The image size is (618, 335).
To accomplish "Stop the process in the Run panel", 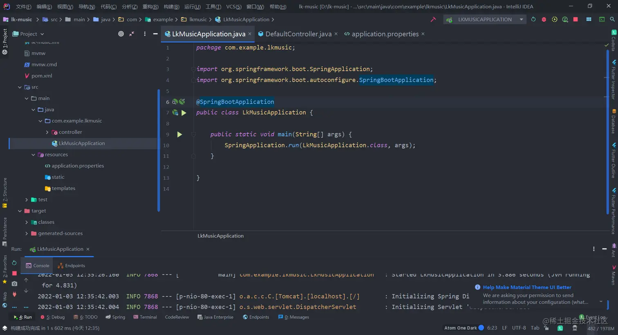I will (14, 273).
